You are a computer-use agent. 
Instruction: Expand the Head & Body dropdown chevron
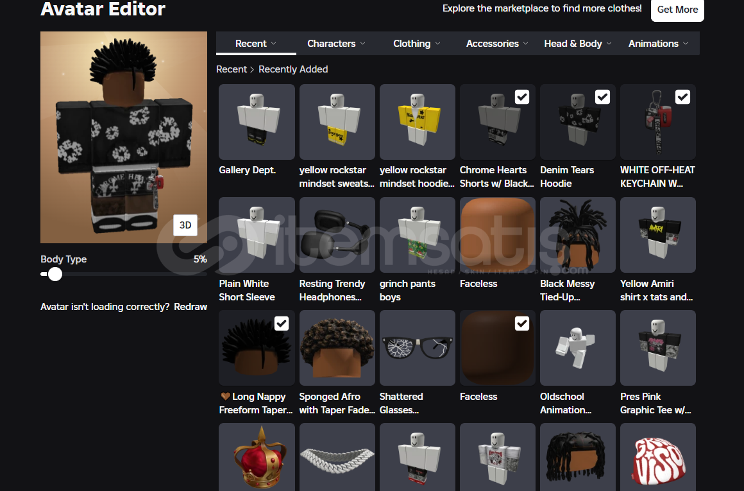(x=609, y=44)
